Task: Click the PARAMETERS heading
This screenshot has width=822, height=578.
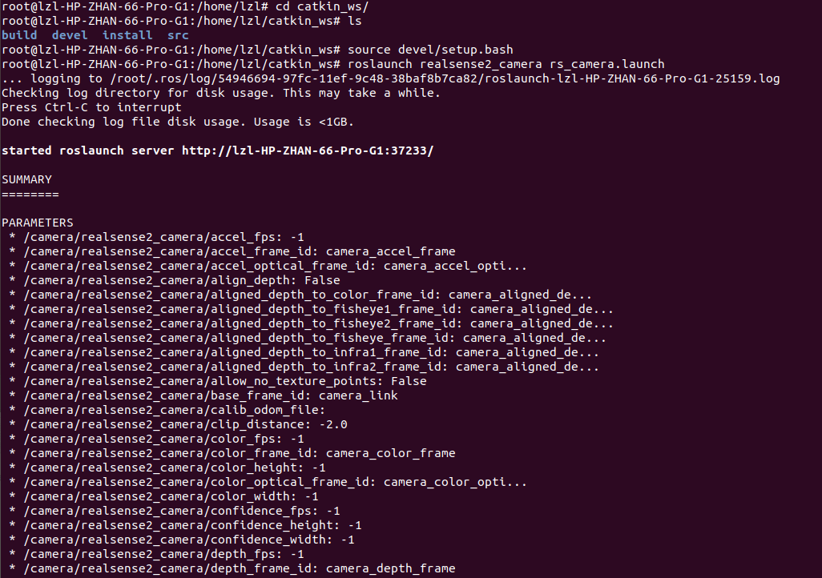Action: (38, 223)
